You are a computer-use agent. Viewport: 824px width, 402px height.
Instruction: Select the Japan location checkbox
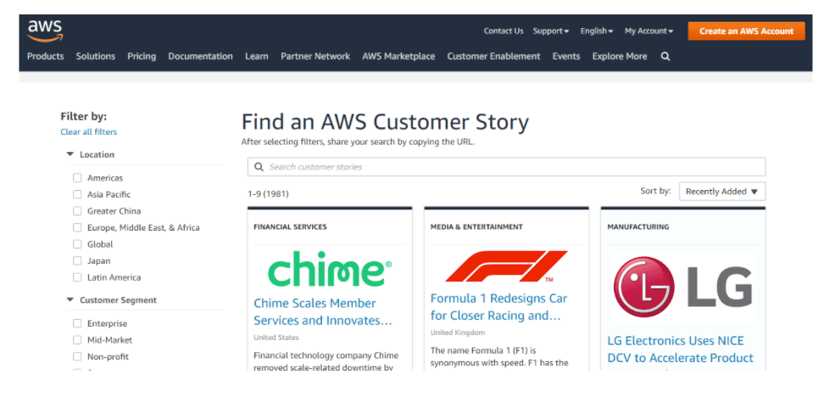pyautogui.click(x=77, y=260)
